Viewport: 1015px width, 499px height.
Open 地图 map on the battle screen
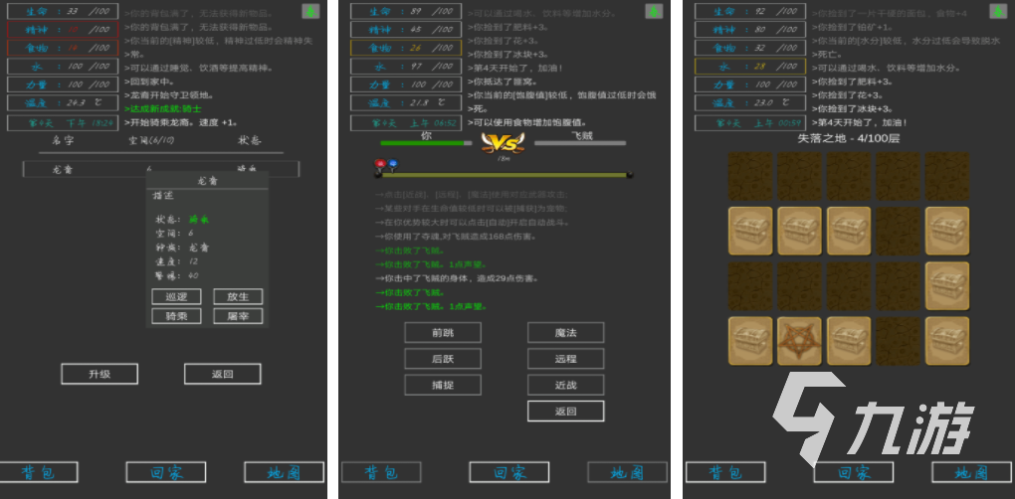(627, 472)
